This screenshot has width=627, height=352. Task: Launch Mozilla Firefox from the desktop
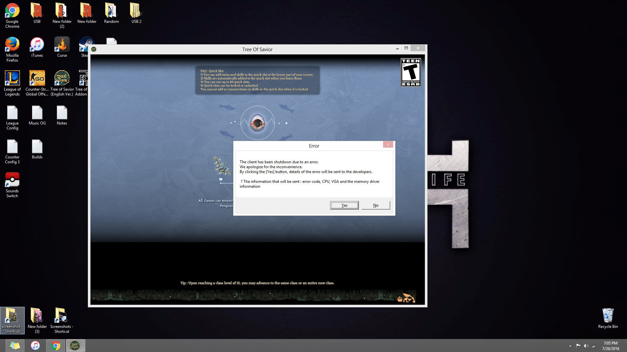[12, 45]
